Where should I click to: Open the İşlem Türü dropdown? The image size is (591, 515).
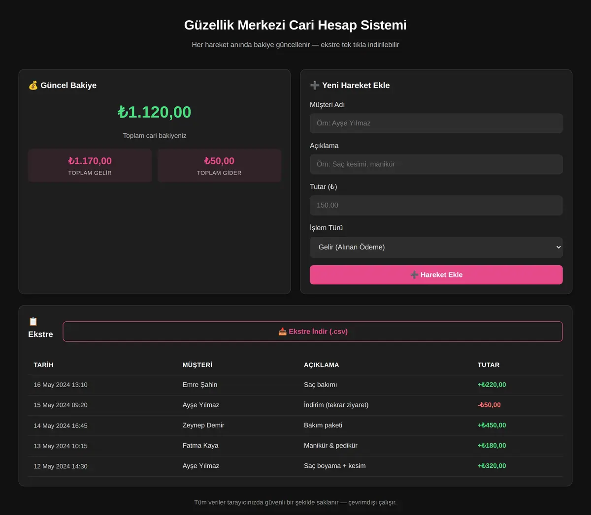pyautogui.click(x=436, y=247)
